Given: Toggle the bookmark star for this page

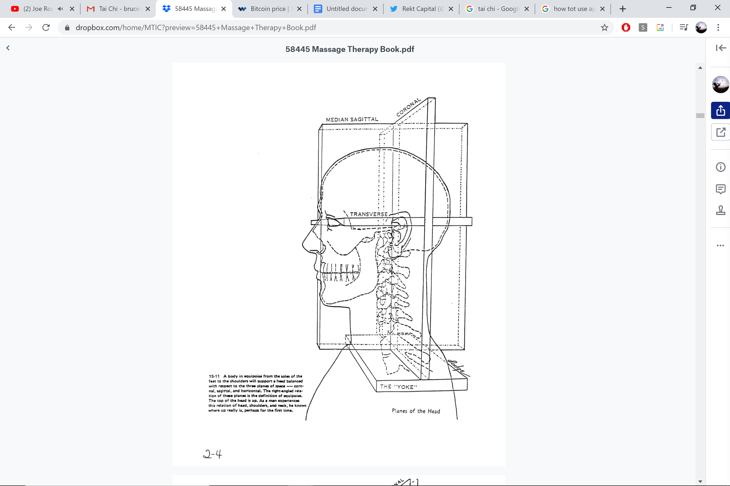Looking at the screenshot, I should pyautogui.click(x=604, y=27).
